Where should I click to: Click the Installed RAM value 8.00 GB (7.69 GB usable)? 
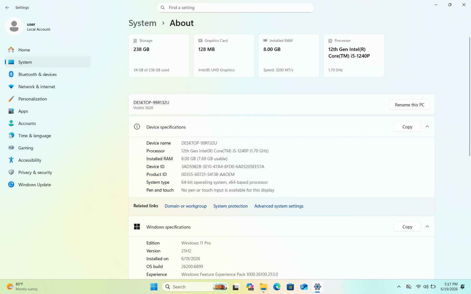point(204,159)
